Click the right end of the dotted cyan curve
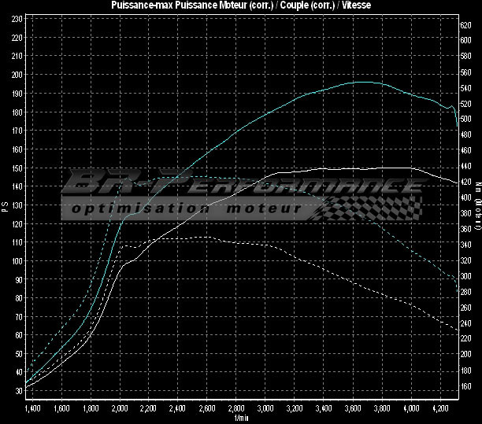Image resolution: width=482 pixels, height=424 pixels. [x=457, y=281]
